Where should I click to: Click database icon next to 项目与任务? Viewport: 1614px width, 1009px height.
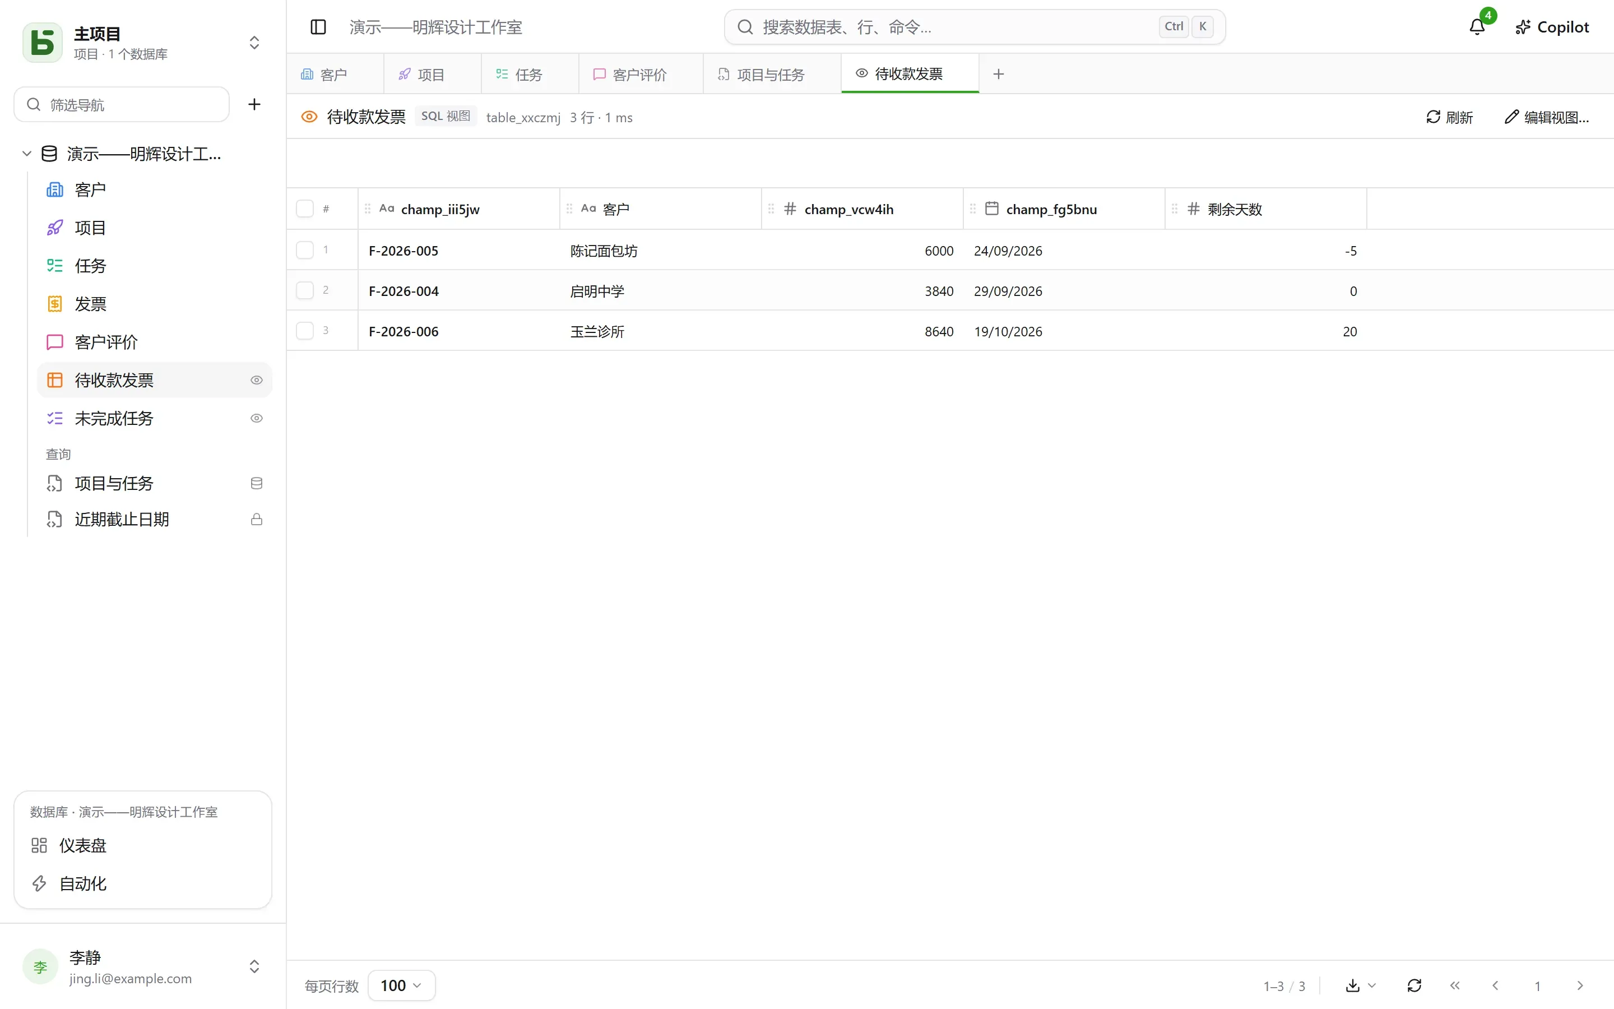click(256, 483)
